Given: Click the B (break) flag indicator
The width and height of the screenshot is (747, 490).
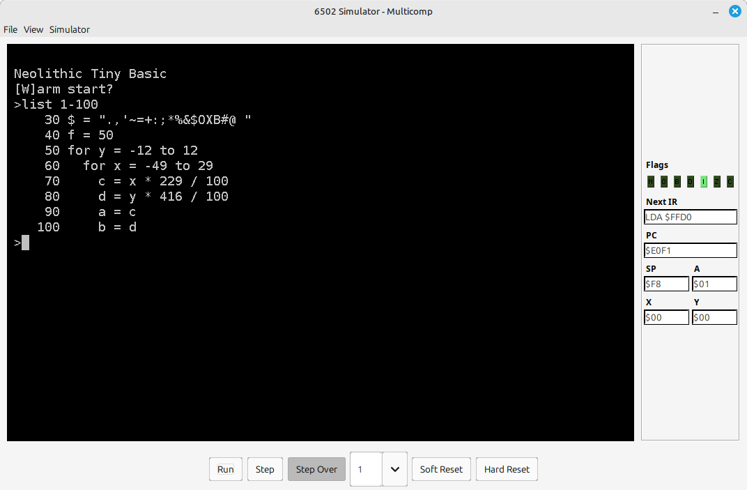Looking at the screenshot, I should 677,182.
